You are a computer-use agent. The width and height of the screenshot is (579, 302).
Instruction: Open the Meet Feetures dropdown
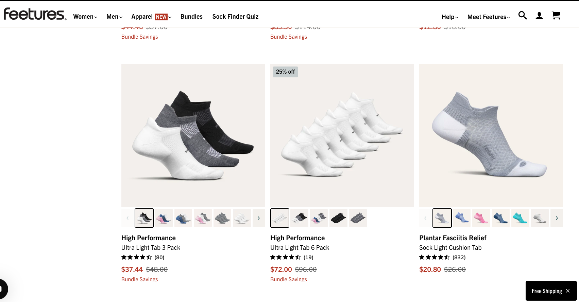[489, 17]
